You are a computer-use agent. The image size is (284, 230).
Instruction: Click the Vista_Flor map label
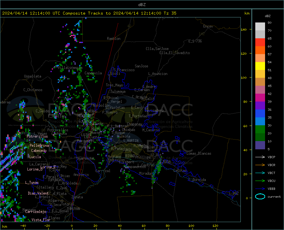tap(41, 220)
